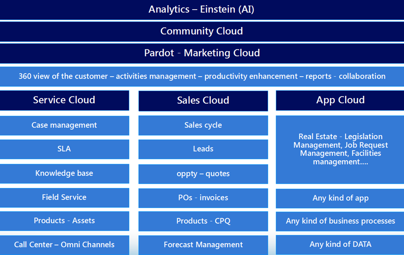Select the Community Cloud bar

pyautogui.click(x=202, y=31)
